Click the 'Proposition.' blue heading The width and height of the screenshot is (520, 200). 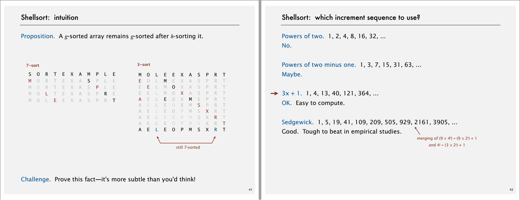point(38,36)
